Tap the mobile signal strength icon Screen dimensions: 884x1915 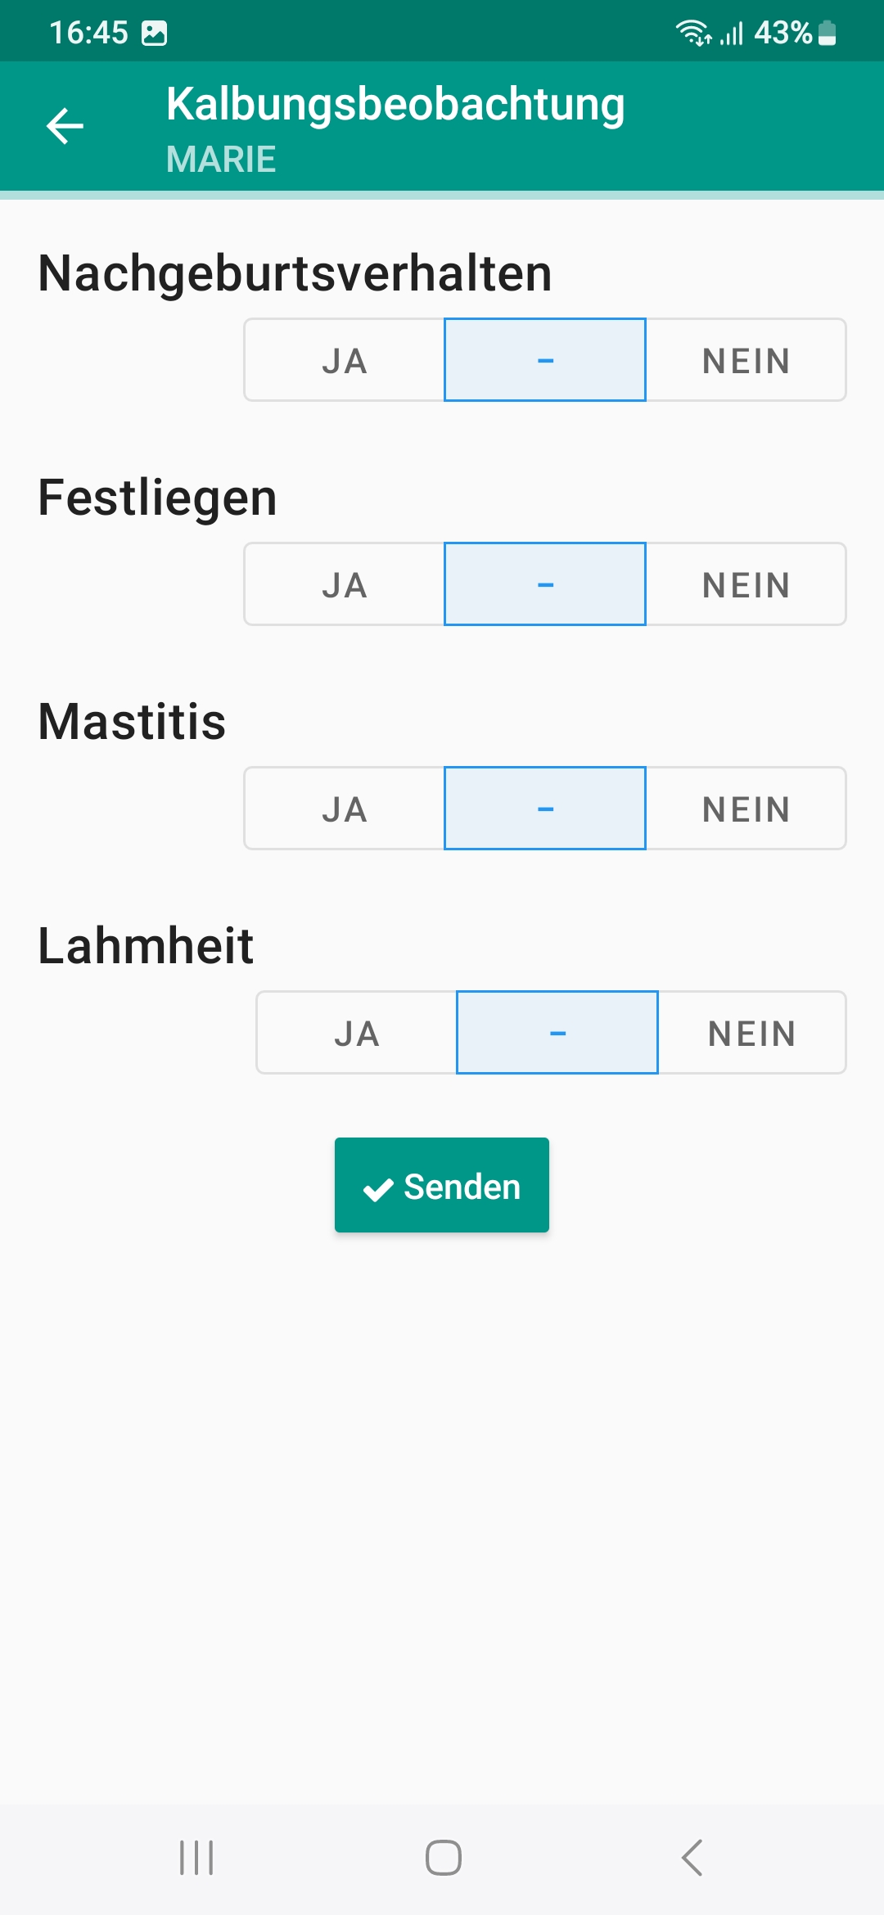(732, 34)
